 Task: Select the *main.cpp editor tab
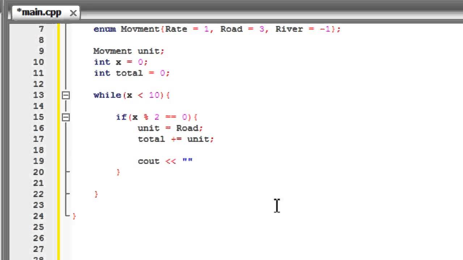(46, 13)
